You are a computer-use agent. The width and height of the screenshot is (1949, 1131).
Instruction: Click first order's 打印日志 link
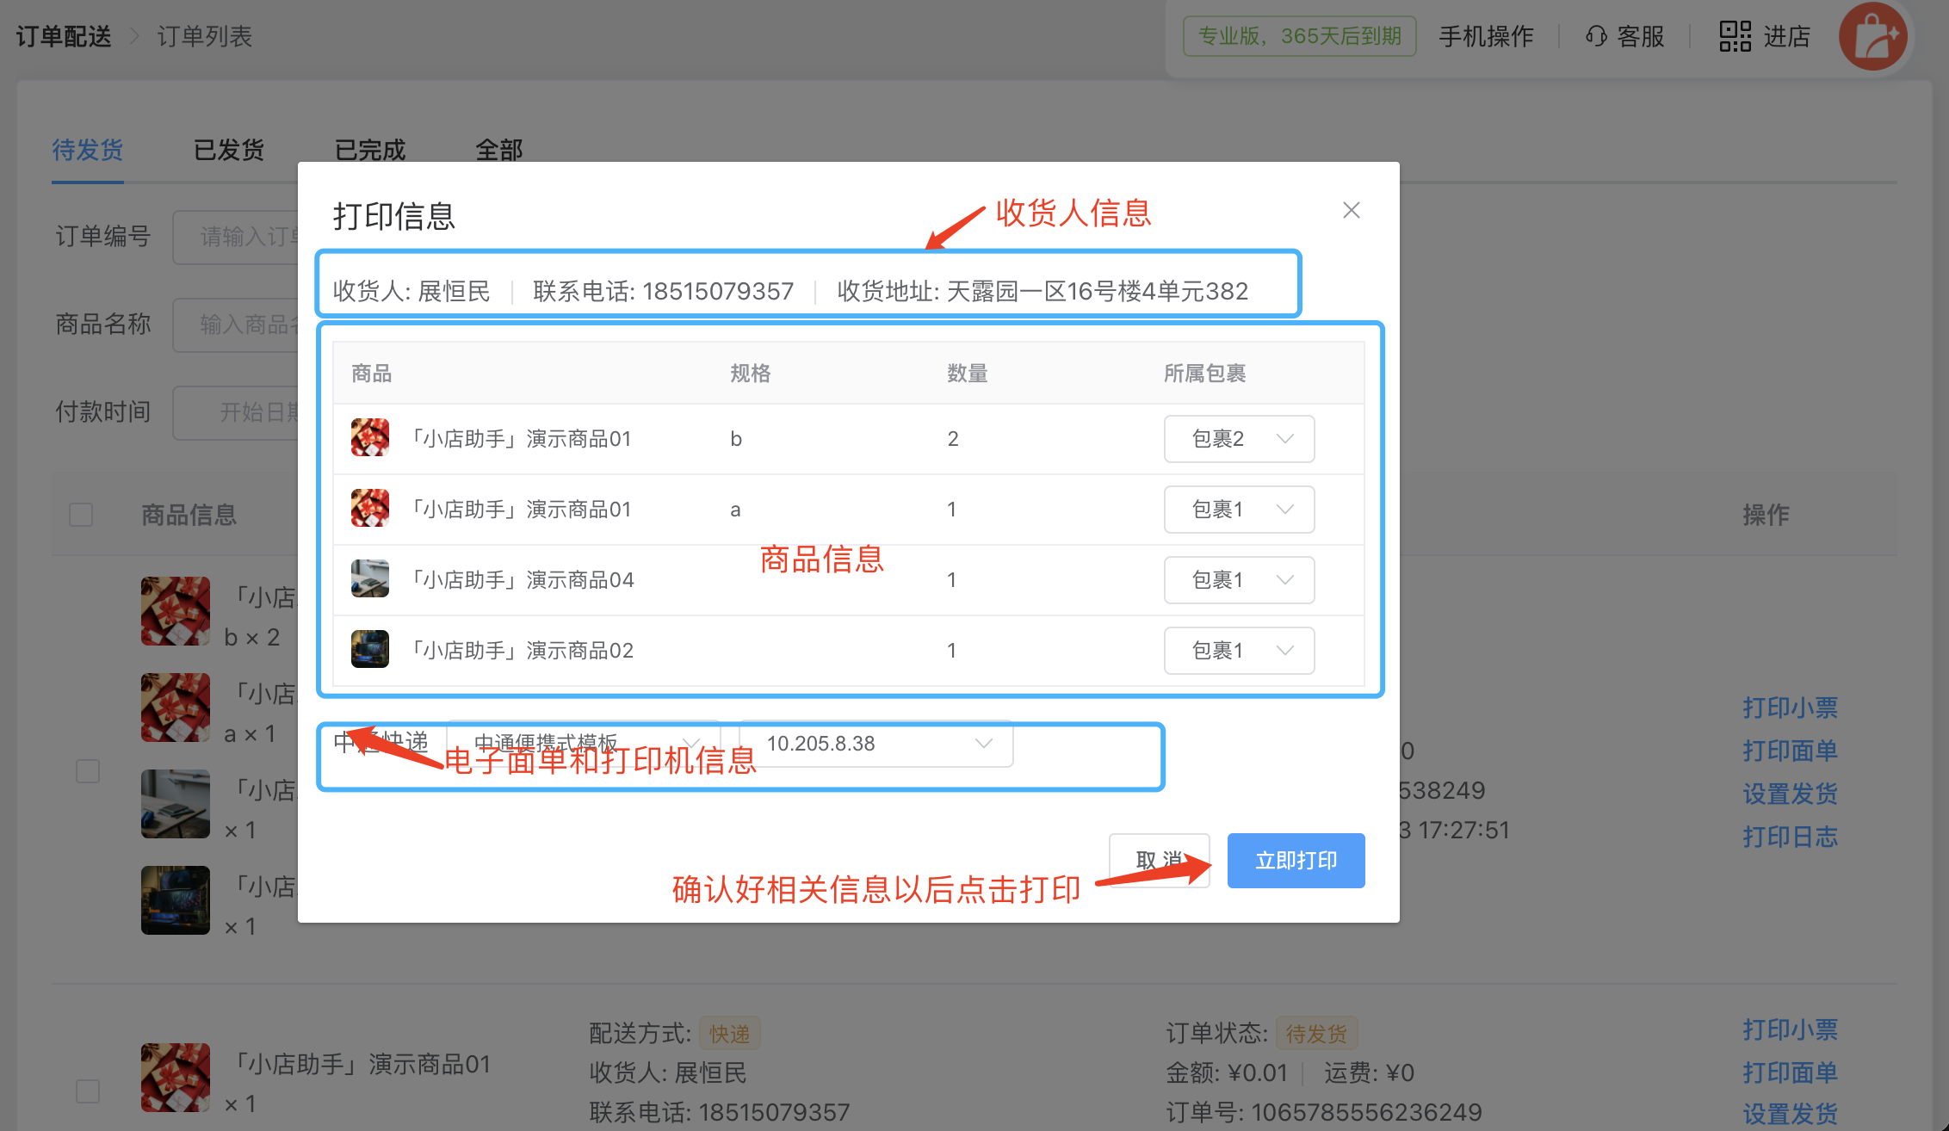click(1791, 837)
